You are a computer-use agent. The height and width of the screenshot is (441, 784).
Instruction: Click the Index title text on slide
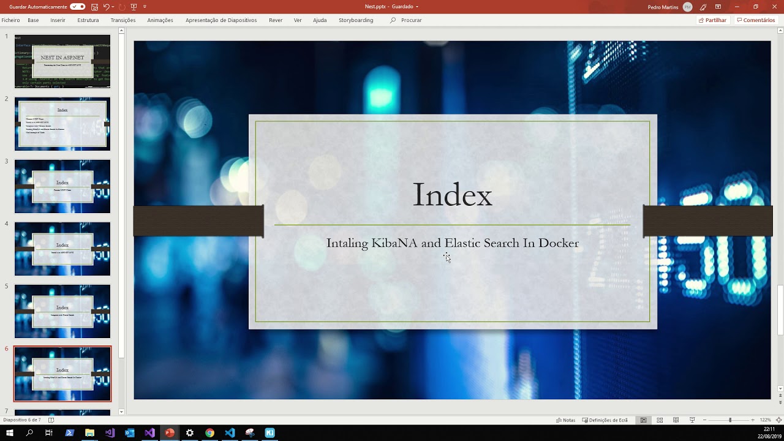pos(452,195)
